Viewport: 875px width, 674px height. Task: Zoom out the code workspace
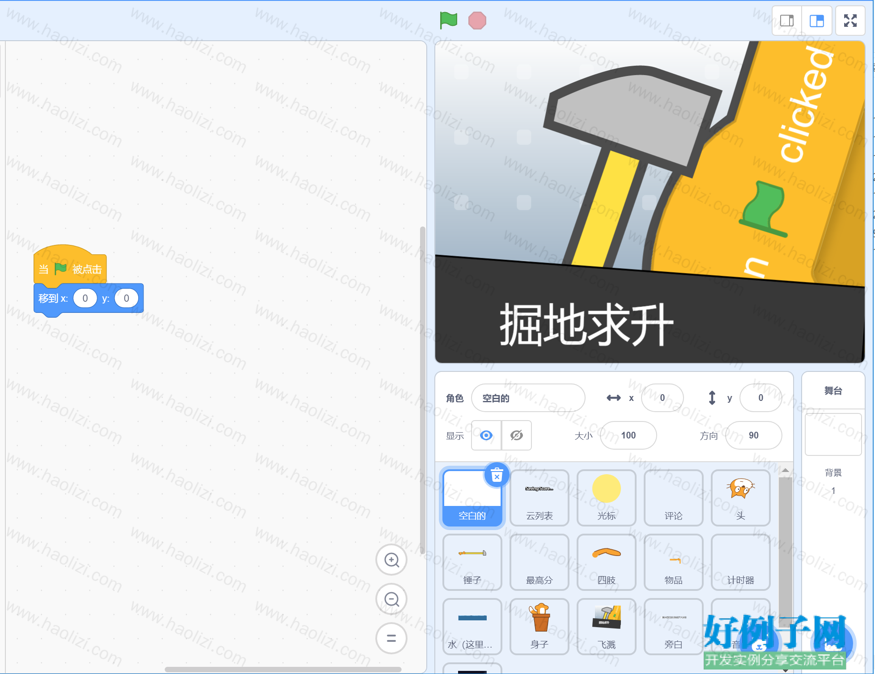pyautogui.click(x=391, y=599)
